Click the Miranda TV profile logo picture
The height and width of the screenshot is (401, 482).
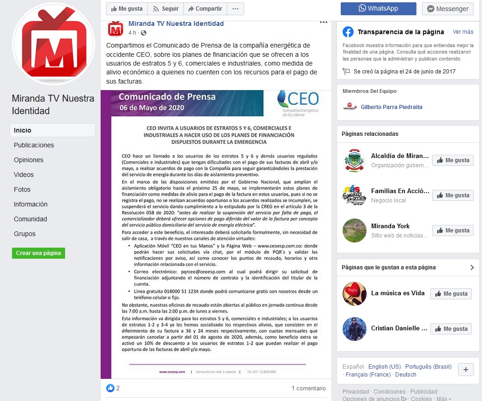coord(54,44)
